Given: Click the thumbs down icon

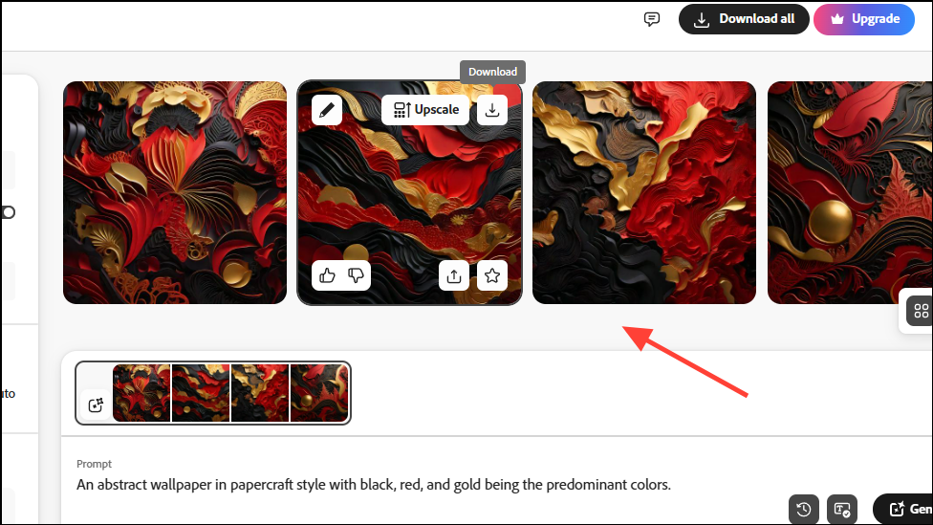Looking at the screenshot, I should point(356,275).
